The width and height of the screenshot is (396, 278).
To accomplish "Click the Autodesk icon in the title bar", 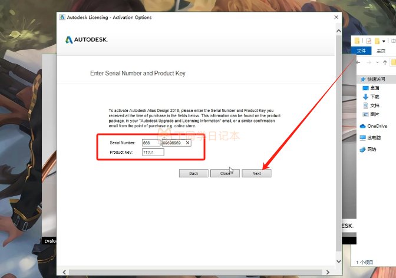I will click(x=62, y=17).
